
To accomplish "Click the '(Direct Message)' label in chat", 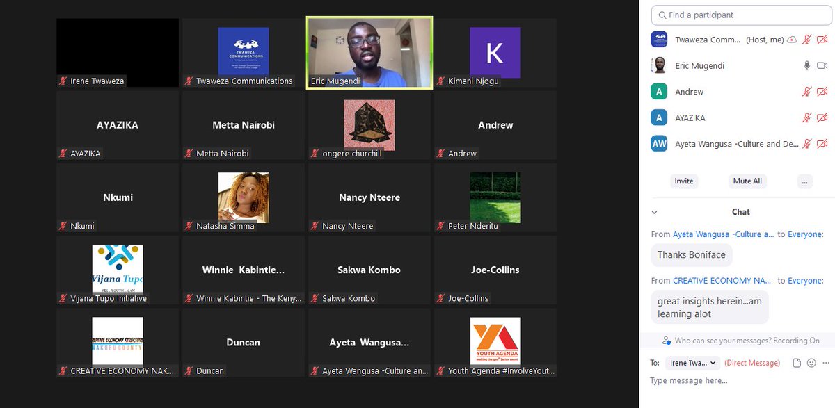I will (x=752, y=363).
